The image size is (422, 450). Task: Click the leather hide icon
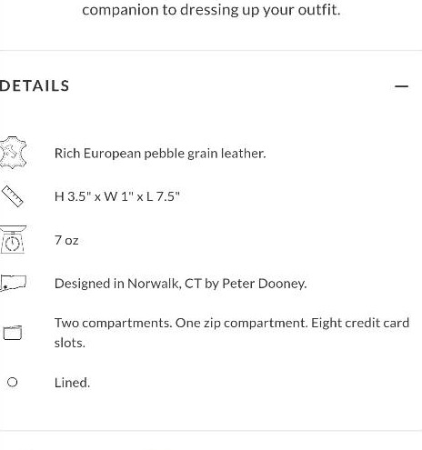[13, 153]
